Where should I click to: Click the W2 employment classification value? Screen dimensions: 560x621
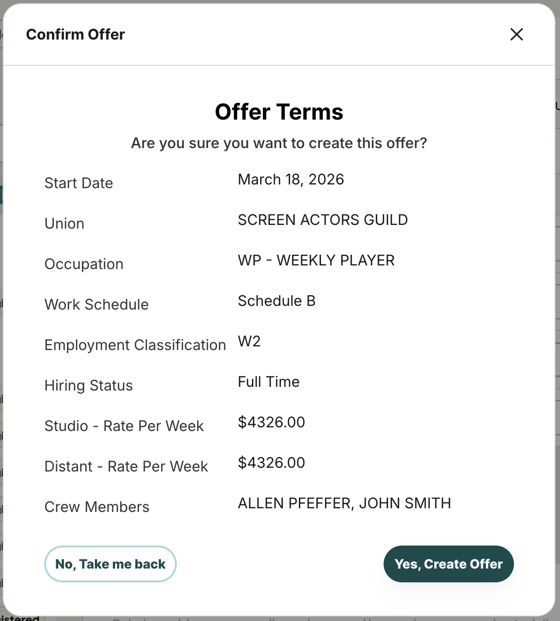tap(249, 341)
